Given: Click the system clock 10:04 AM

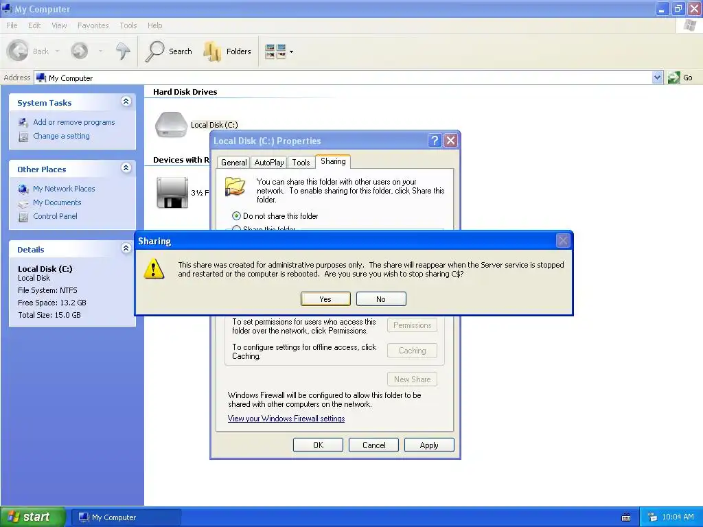Looking at the screenshot, I should point(678,517).
